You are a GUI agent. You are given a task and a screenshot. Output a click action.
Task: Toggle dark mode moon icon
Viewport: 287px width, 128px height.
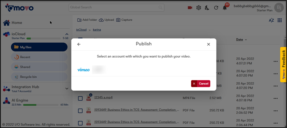click(207, 8)
